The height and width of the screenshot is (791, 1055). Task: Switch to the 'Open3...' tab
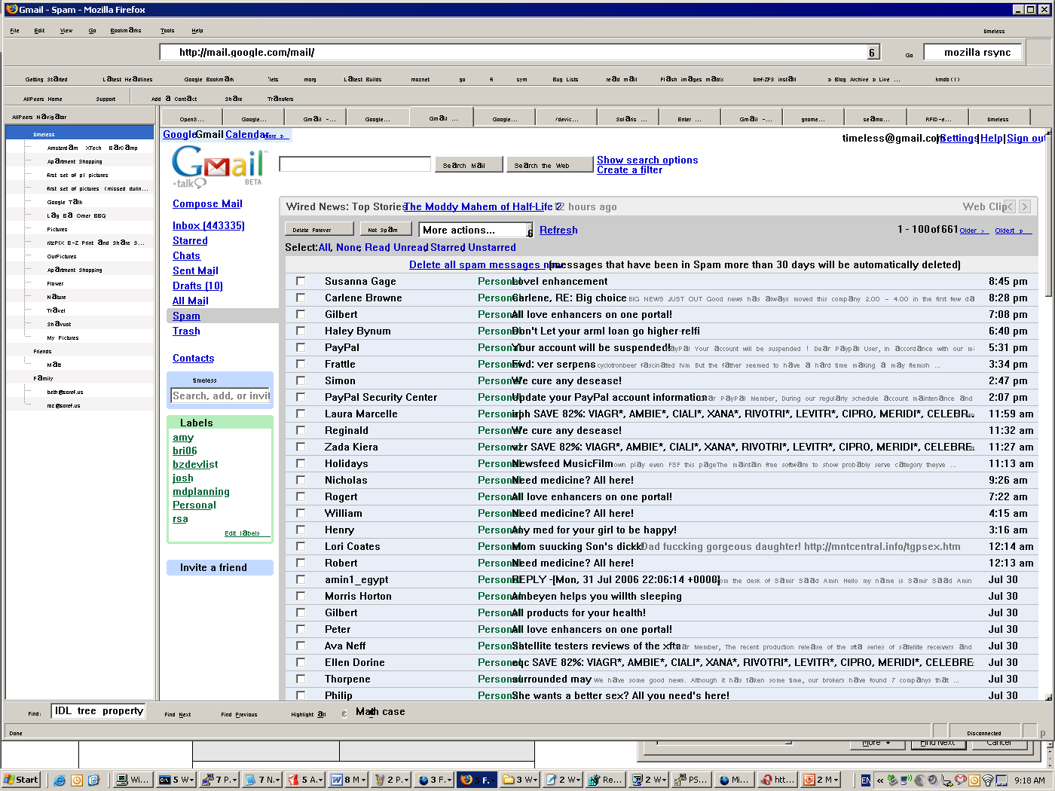pos(192,118)
